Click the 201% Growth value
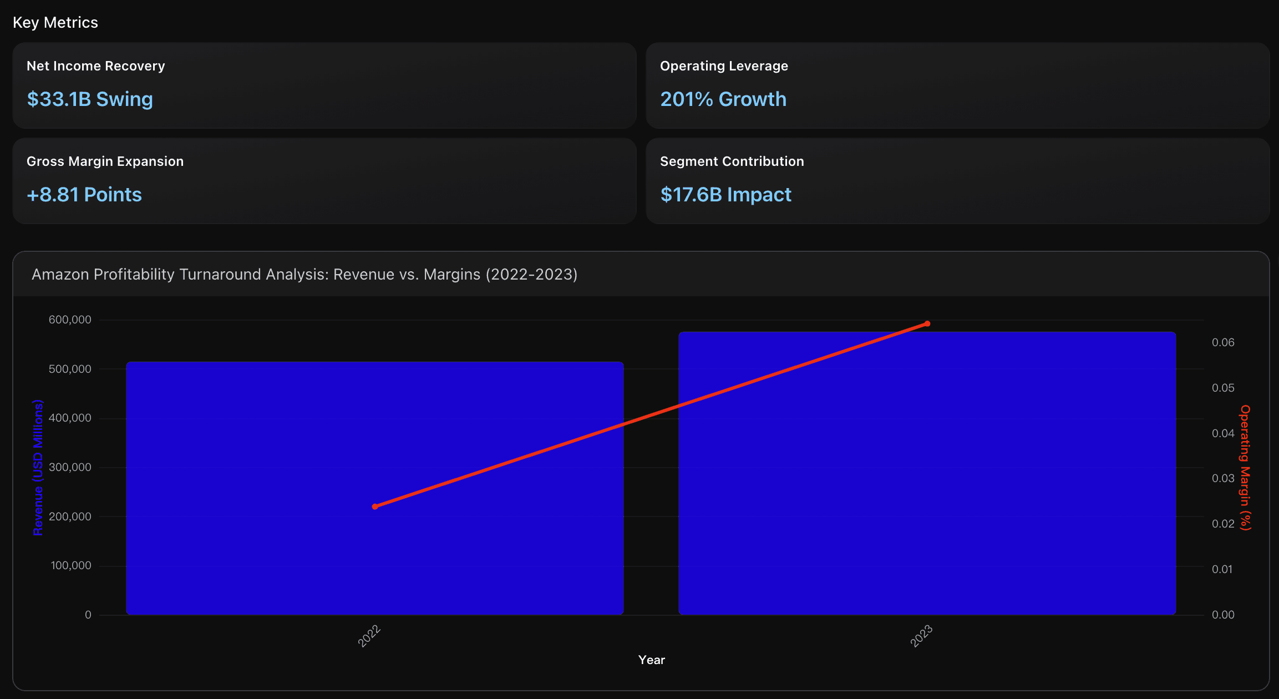 [x=723, y=99]
